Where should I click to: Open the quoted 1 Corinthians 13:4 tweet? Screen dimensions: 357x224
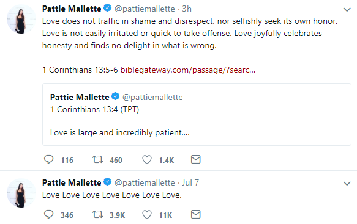pyautogui.click(x=197, y=114)
